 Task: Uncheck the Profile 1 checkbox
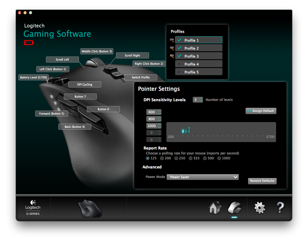(x=179, y=40)
